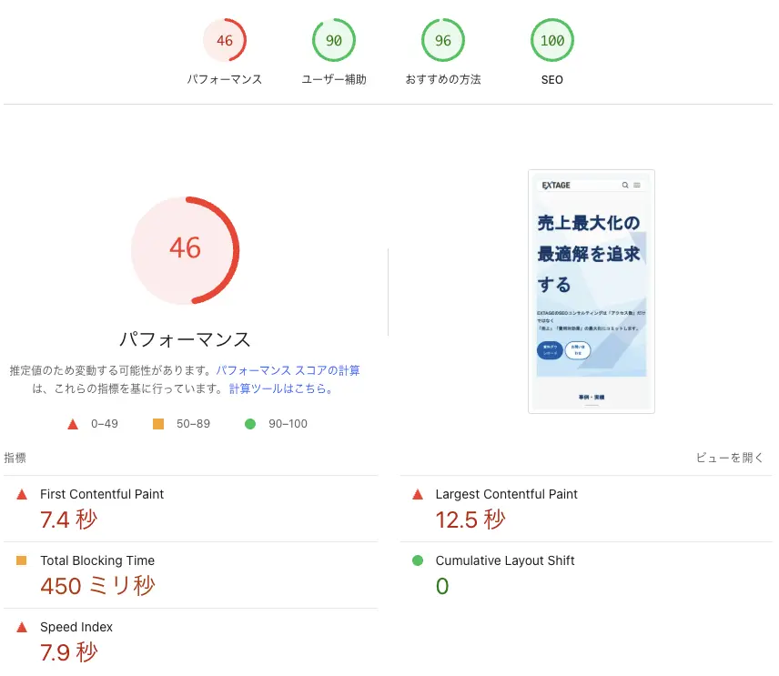The image size is (779, 676).
Task: Click the orange square beside Total Blocking Time
Action: pyautogui.click(x=21, y=560)
